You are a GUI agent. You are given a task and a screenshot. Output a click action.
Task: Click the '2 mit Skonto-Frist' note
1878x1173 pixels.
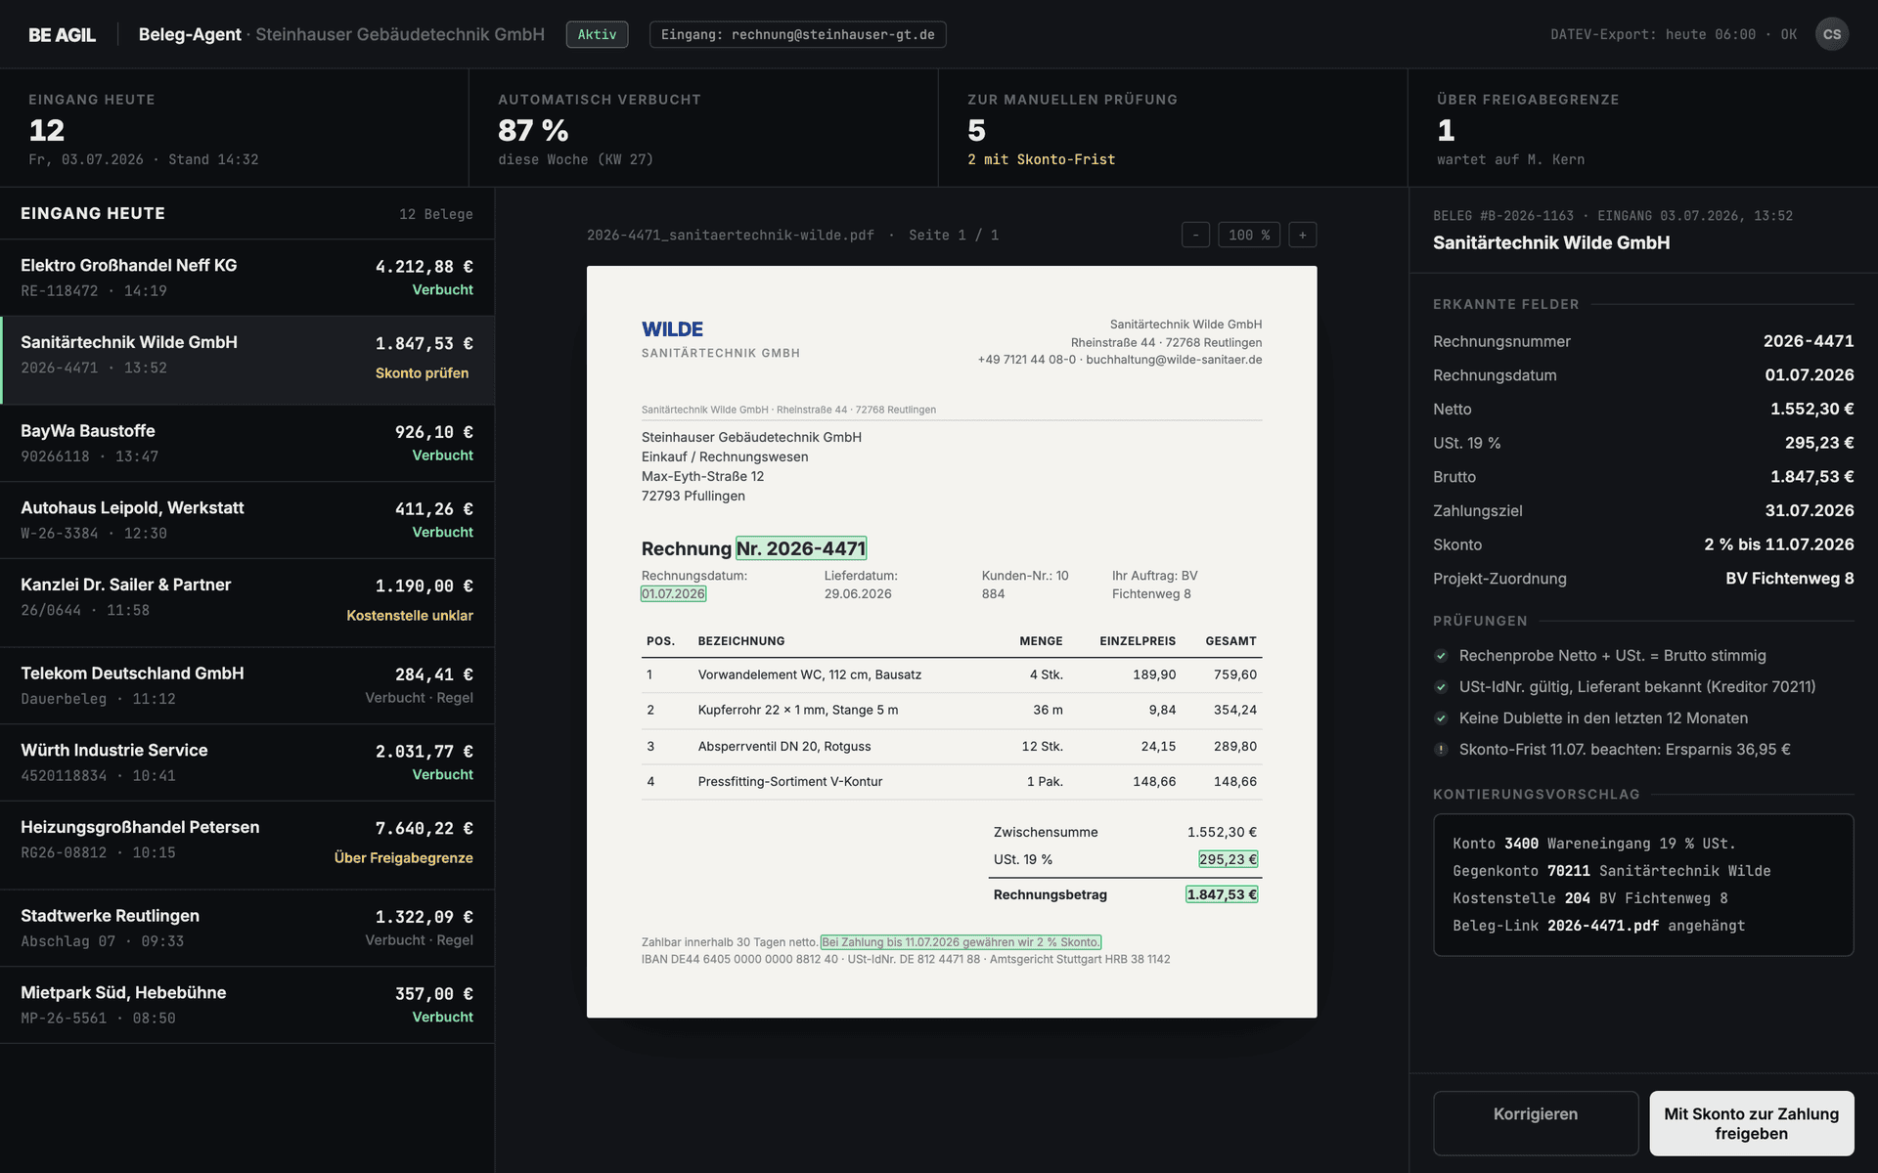click(x=1041, y=159)
